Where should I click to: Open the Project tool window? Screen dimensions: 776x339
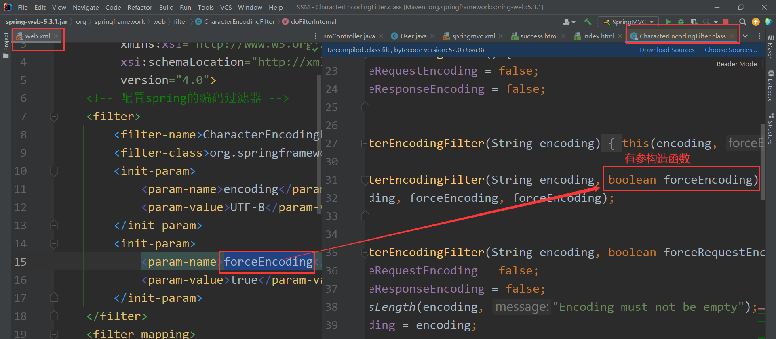pyautogui.click(x=6, y=45)
